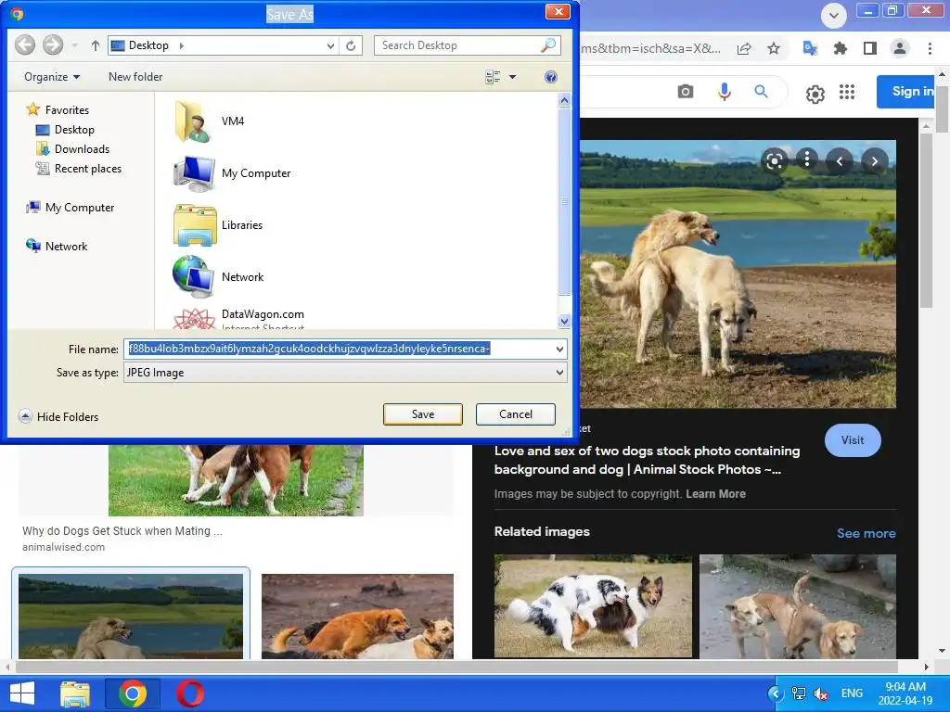This screenshot has height=712, width=950.
Task: Select the VM4 user folder
Action: point(210,121)
